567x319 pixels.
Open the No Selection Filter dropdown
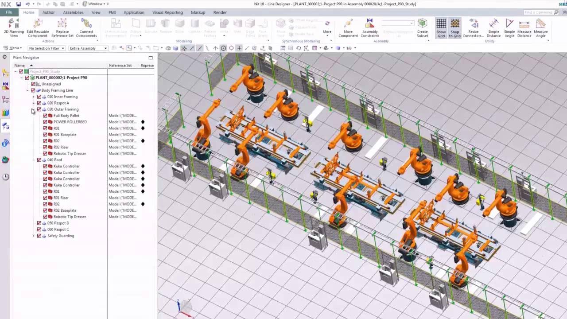click(x=47, y=48)
